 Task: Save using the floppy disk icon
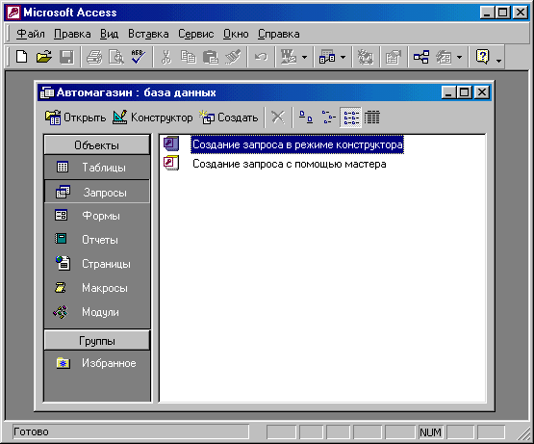(66, 57)
